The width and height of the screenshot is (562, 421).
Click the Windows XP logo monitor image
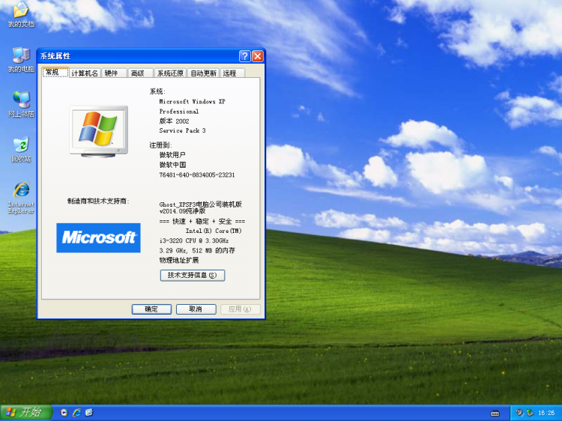(x=99, y=132)
